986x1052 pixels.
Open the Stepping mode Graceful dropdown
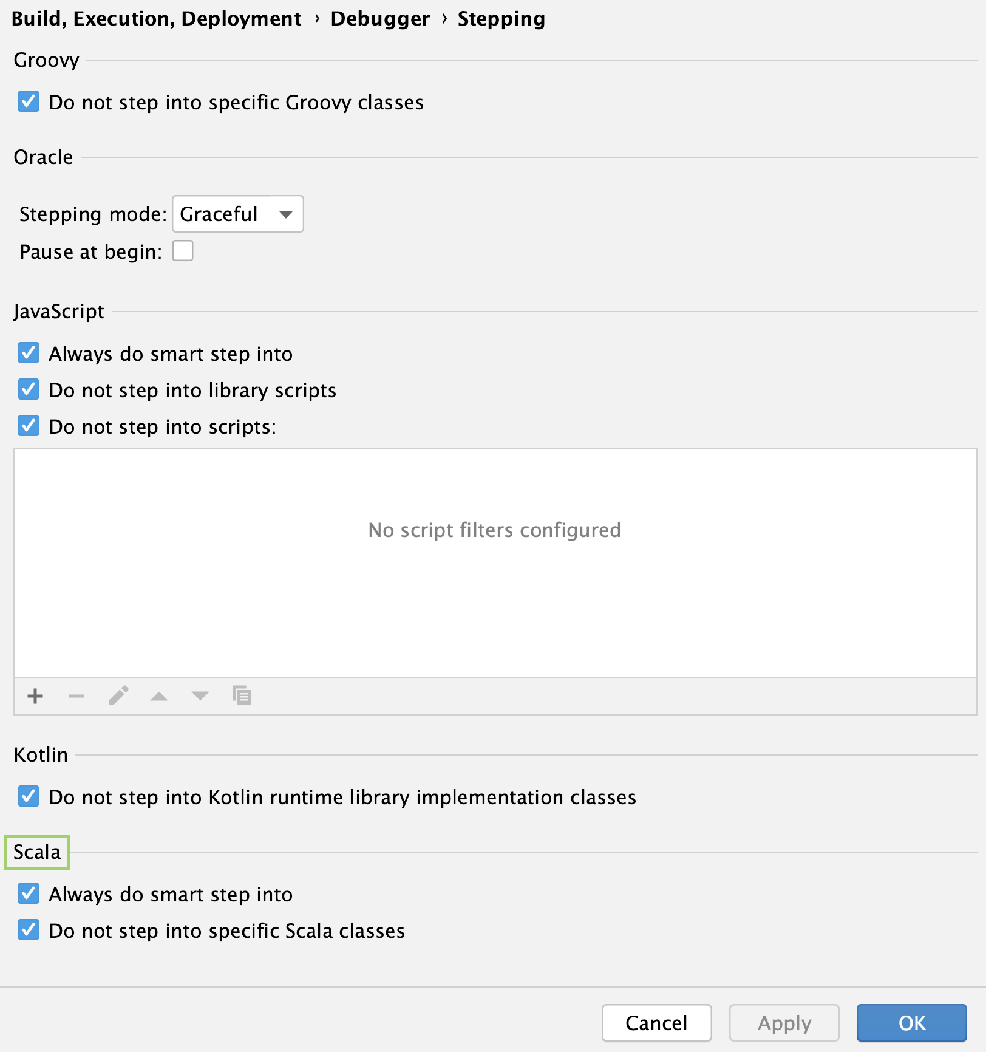click(237, 214)
